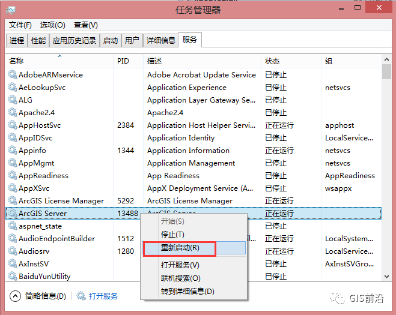Minimize the Task Manager window

[x=341, y=8]
